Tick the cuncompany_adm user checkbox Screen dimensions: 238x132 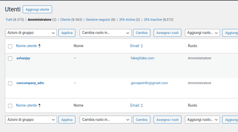(x=10, y=83)
